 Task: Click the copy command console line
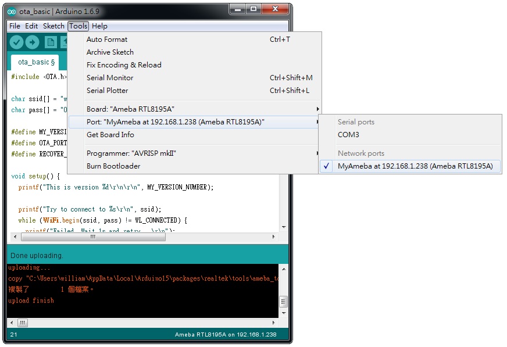click(143, 278)
